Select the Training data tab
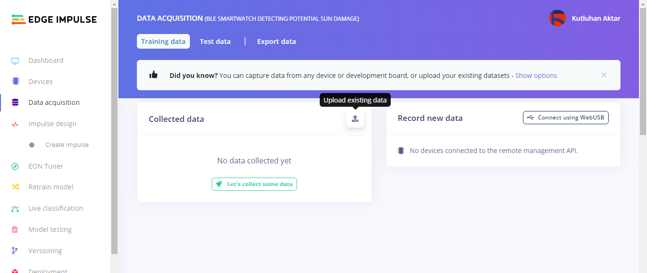This screenshot has height=273, width=647. pyautogui.click(x=163, y=42)
